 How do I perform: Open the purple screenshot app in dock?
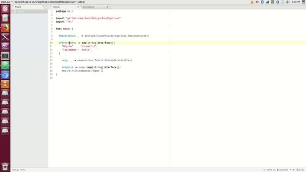[5, 46]
